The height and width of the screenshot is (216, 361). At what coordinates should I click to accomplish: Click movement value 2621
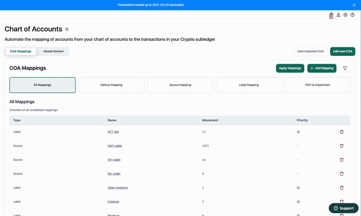pos(205,146)
